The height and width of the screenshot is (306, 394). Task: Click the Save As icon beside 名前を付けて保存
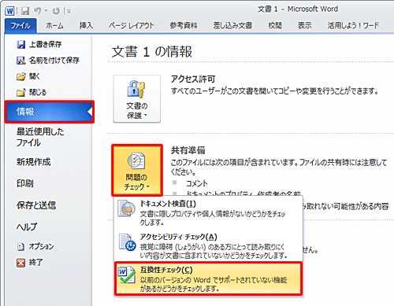[x=21, y=61]
